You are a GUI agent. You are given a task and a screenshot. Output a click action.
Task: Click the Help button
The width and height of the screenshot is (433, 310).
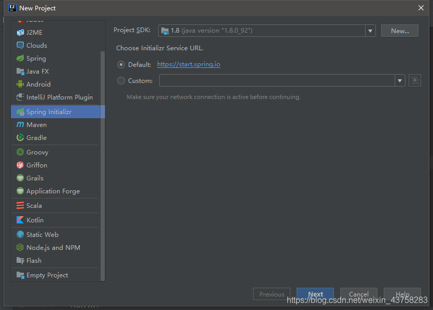402,294
